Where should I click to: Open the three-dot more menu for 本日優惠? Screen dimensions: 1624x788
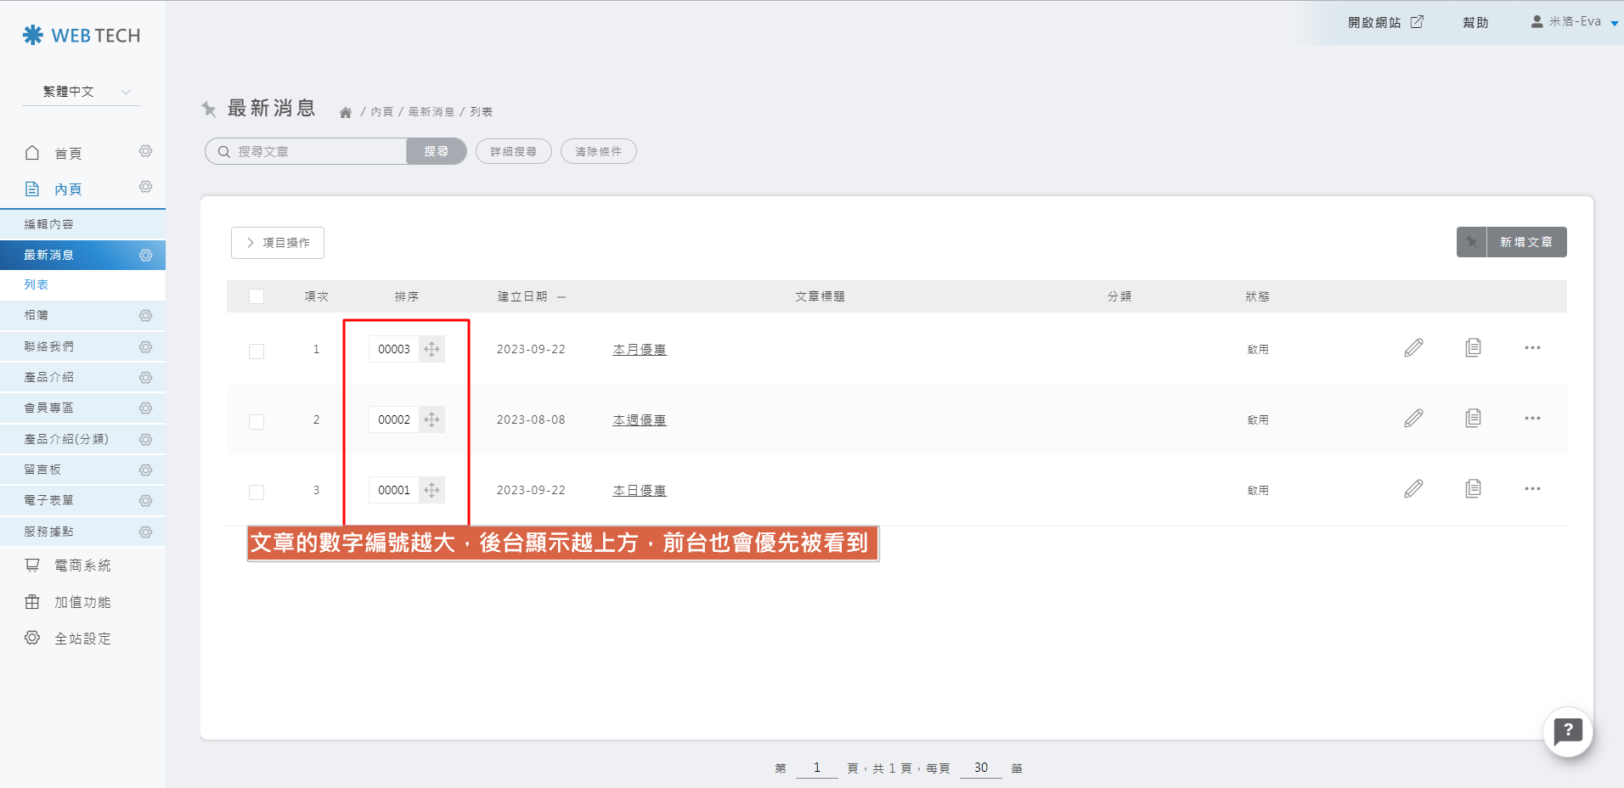point(1531,489)
